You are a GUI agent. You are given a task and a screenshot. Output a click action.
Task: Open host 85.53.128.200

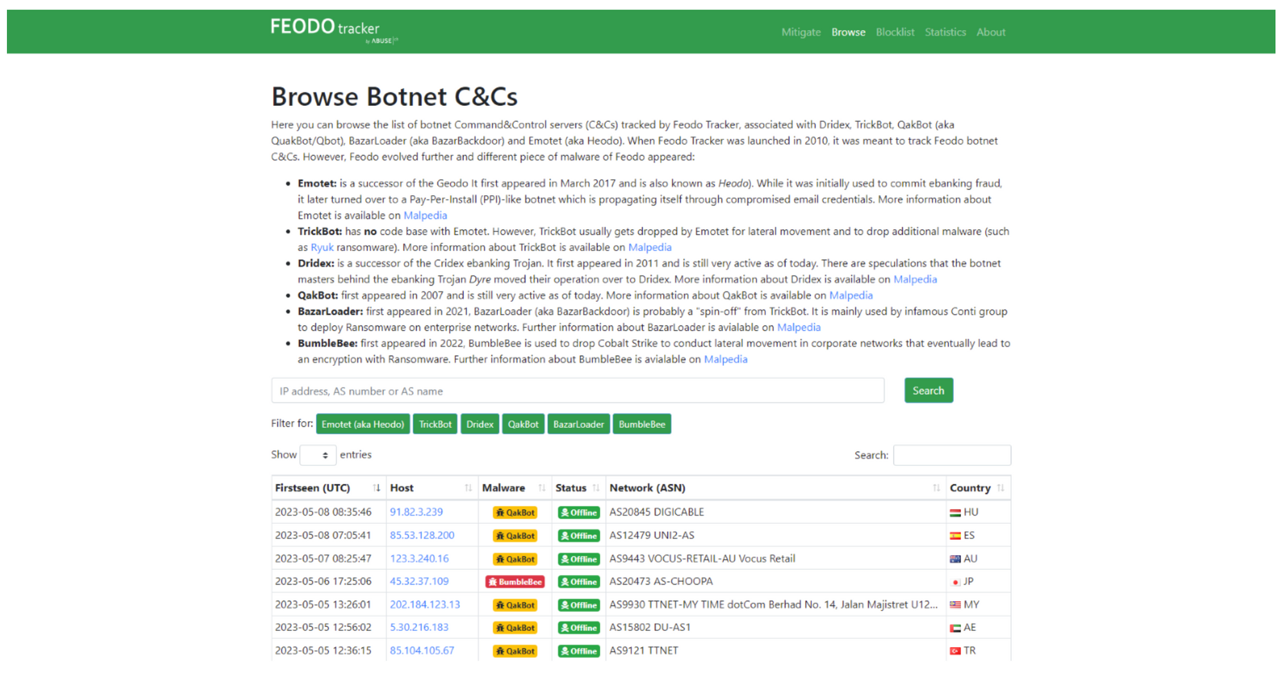(422, 535)
